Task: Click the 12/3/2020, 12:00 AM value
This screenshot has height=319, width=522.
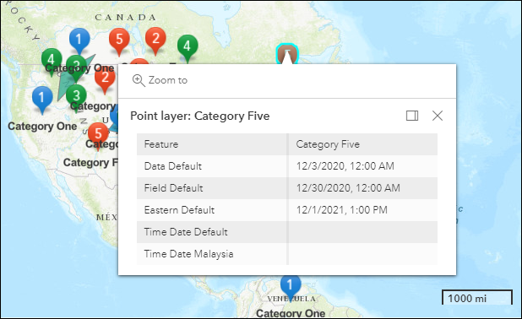Action: pos(345,166)
